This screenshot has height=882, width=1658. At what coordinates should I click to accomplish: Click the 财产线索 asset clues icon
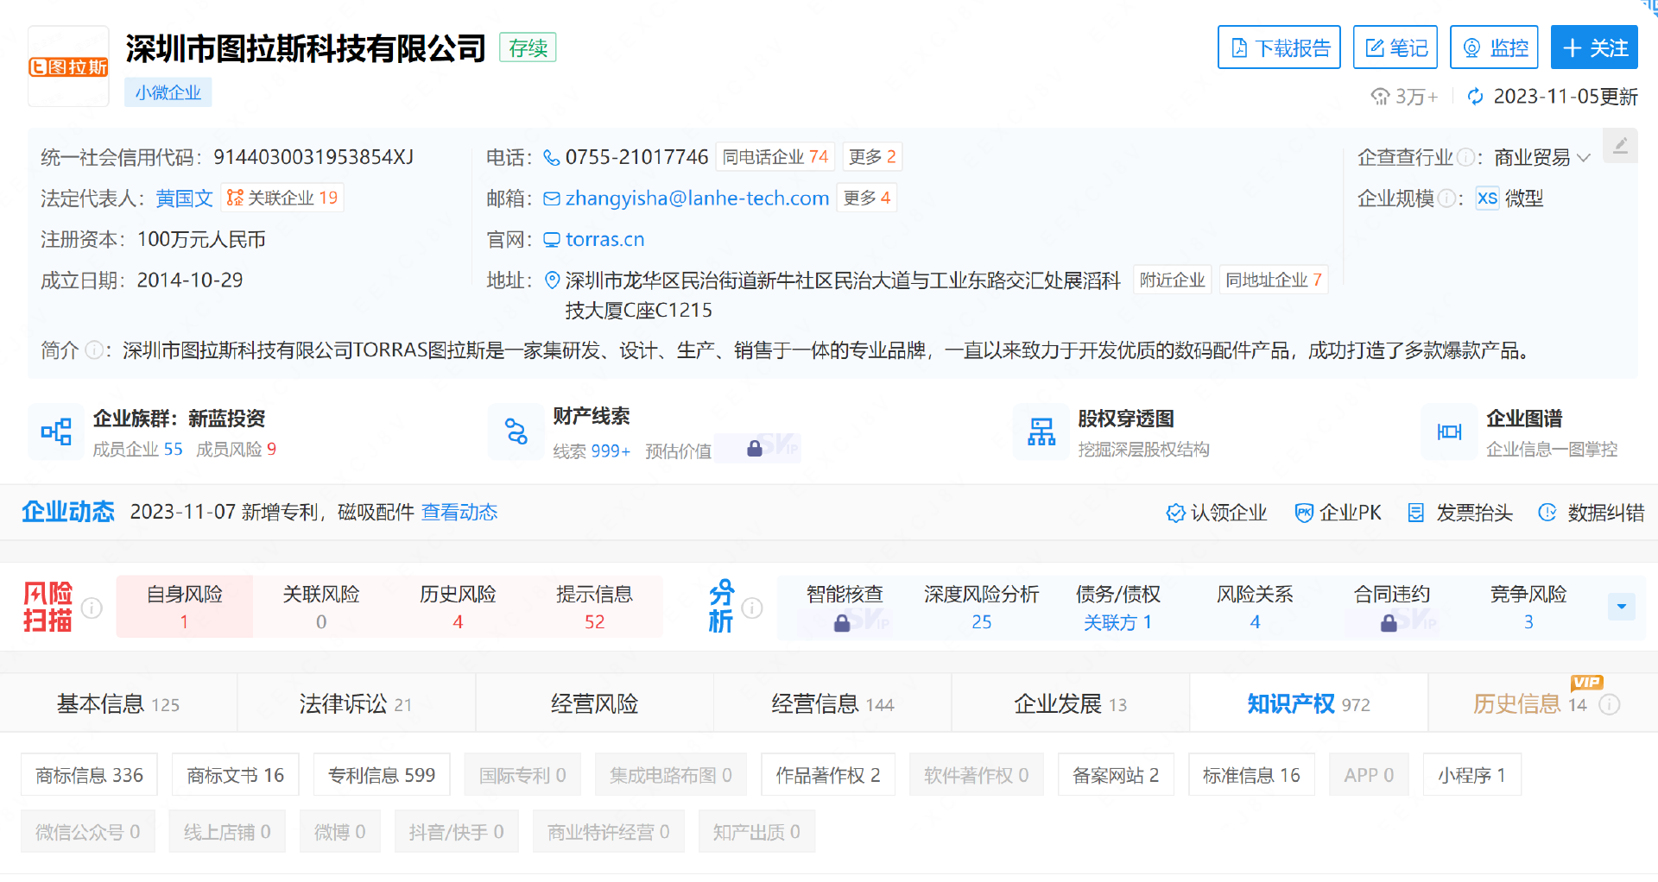[x=516, y=432]
